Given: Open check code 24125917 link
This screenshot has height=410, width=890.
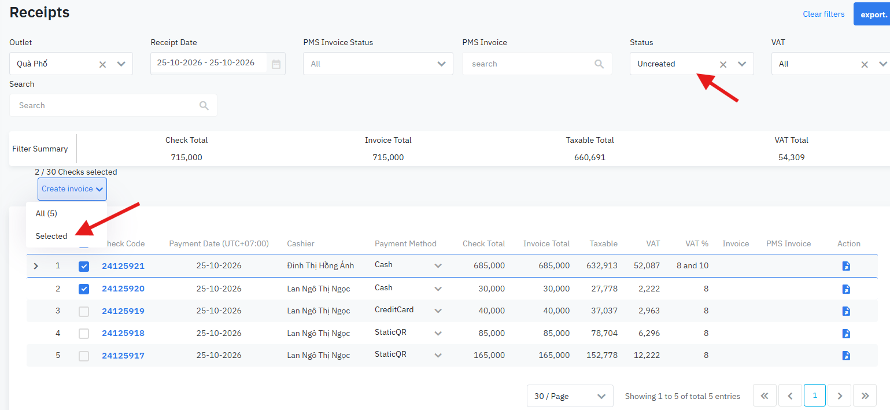Looking at the screenshot, I should [123, 356].
